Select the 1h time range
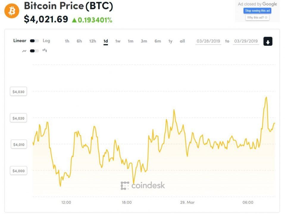 click(x=67, y=41)
